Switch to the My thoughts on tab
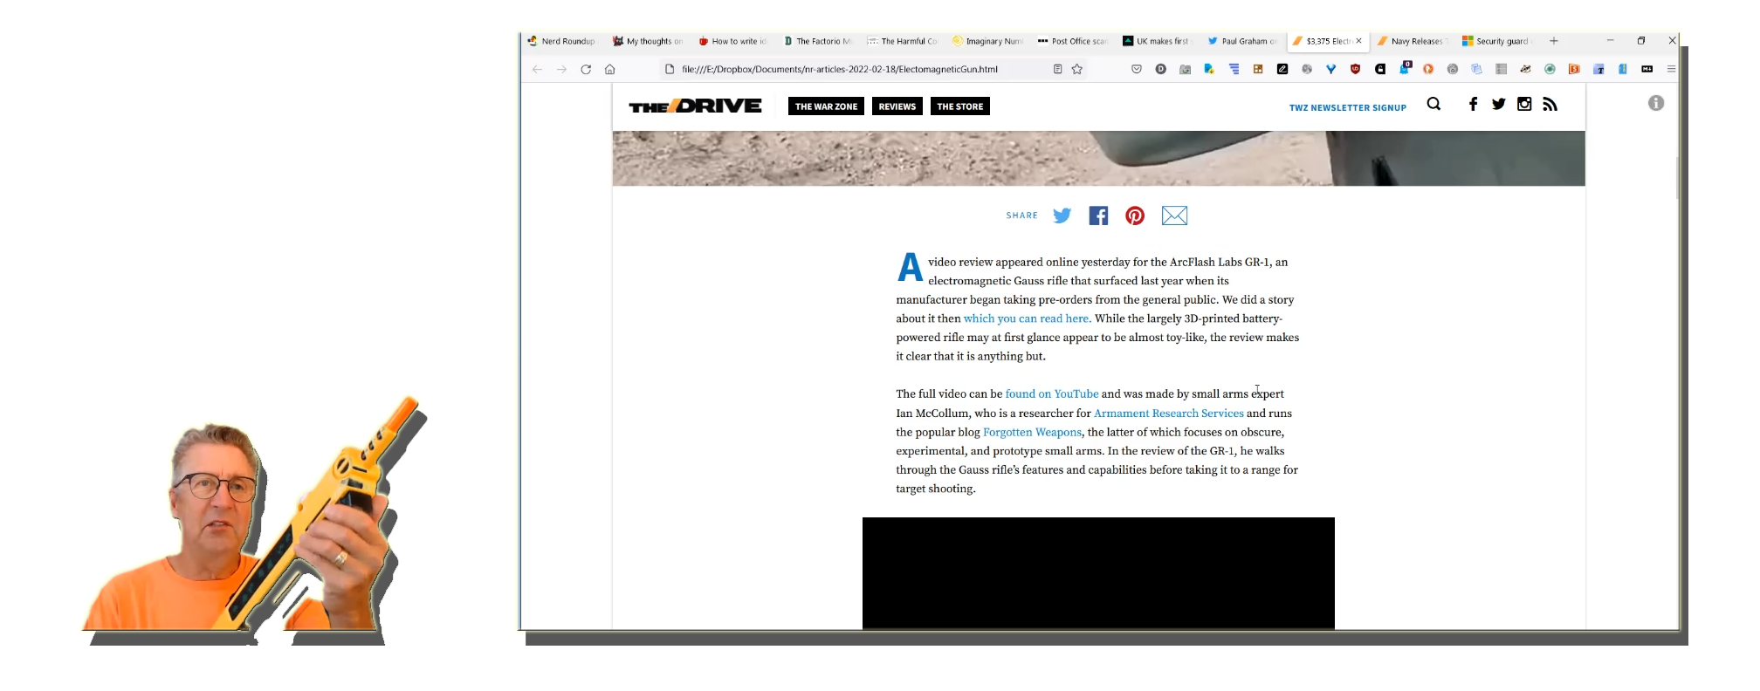Screen dimensions: 1760x691 click(x=647, y=41)
